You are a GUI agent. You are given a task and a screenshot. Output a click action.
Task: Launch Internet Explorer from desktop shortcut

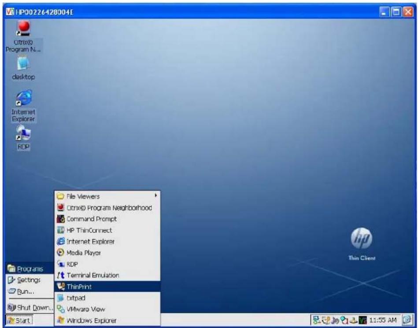pos(23,106)
